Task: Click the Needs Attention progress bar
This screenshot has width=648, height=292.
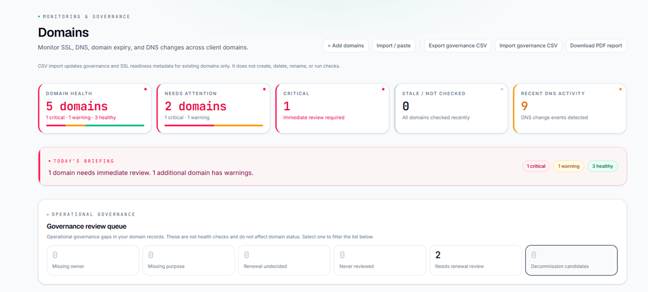Action: [x=214, y=125]
